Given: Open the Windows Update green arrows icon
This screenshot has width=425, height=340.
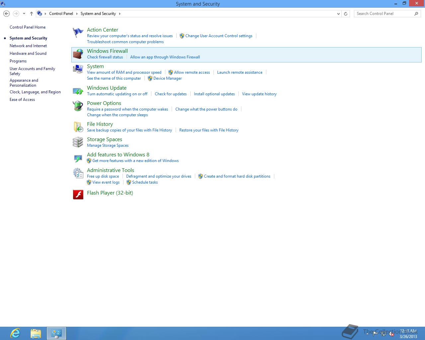Looking at the screenshot, I should click(x=78, y=91).
